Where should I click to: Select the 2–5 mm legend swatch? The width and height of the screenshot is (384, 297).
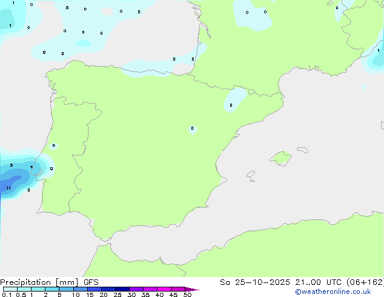[52, 289]
